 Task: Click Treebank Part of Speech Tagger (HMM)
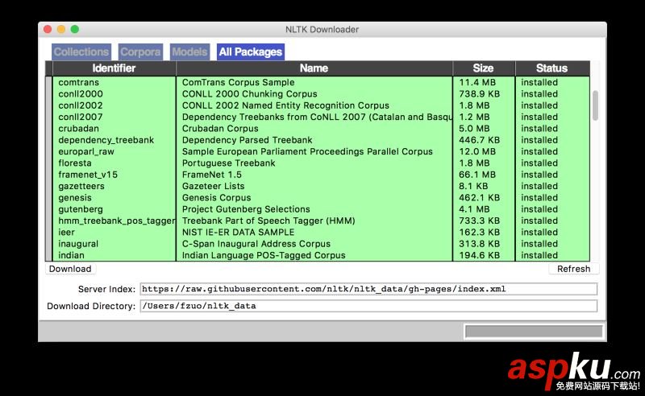(268, 221)
